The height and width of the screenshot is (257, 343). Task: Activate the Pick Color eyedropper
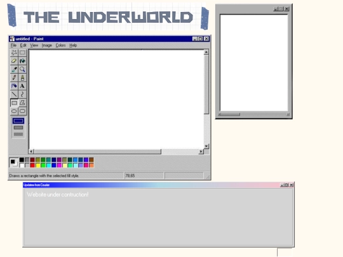14,69
